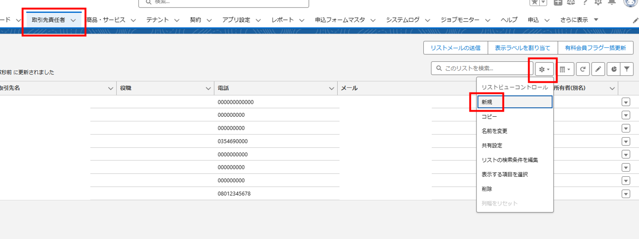Screen dimensions: 639x239
Task: Click the pencil icon at nav bar end
Action: (x=635, y=20)
